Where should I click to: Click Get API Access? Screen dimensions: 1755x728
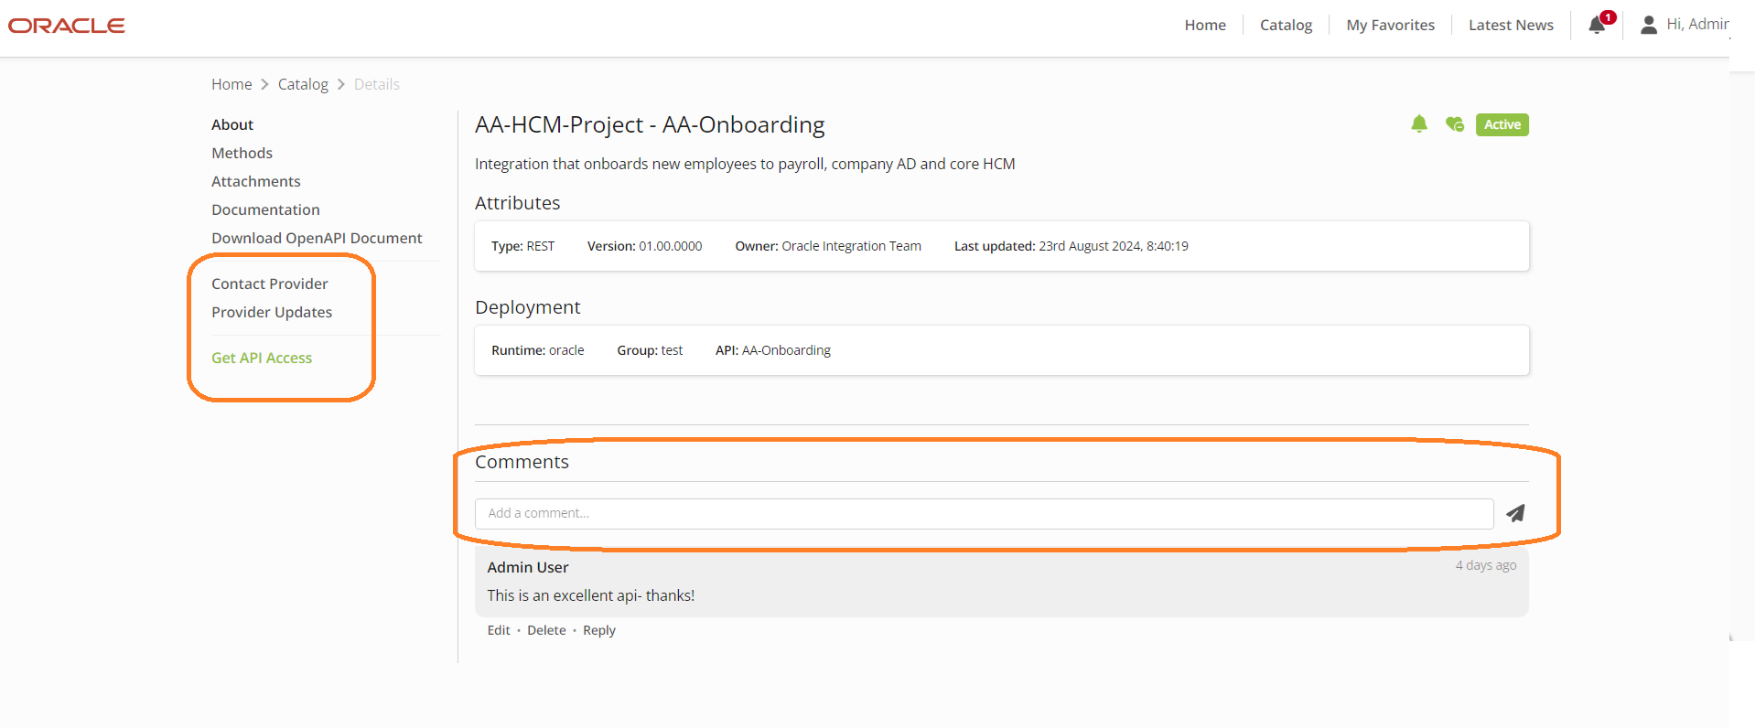[262, 358]
